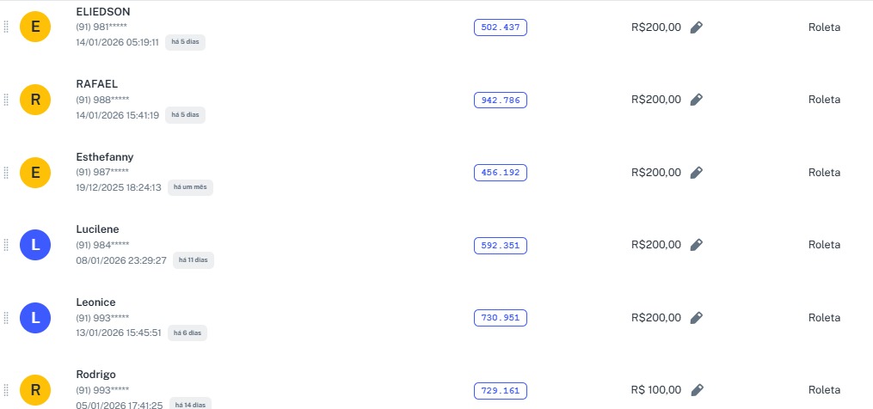Click the pencil icon in RAFAEL's row

[697, 100]
